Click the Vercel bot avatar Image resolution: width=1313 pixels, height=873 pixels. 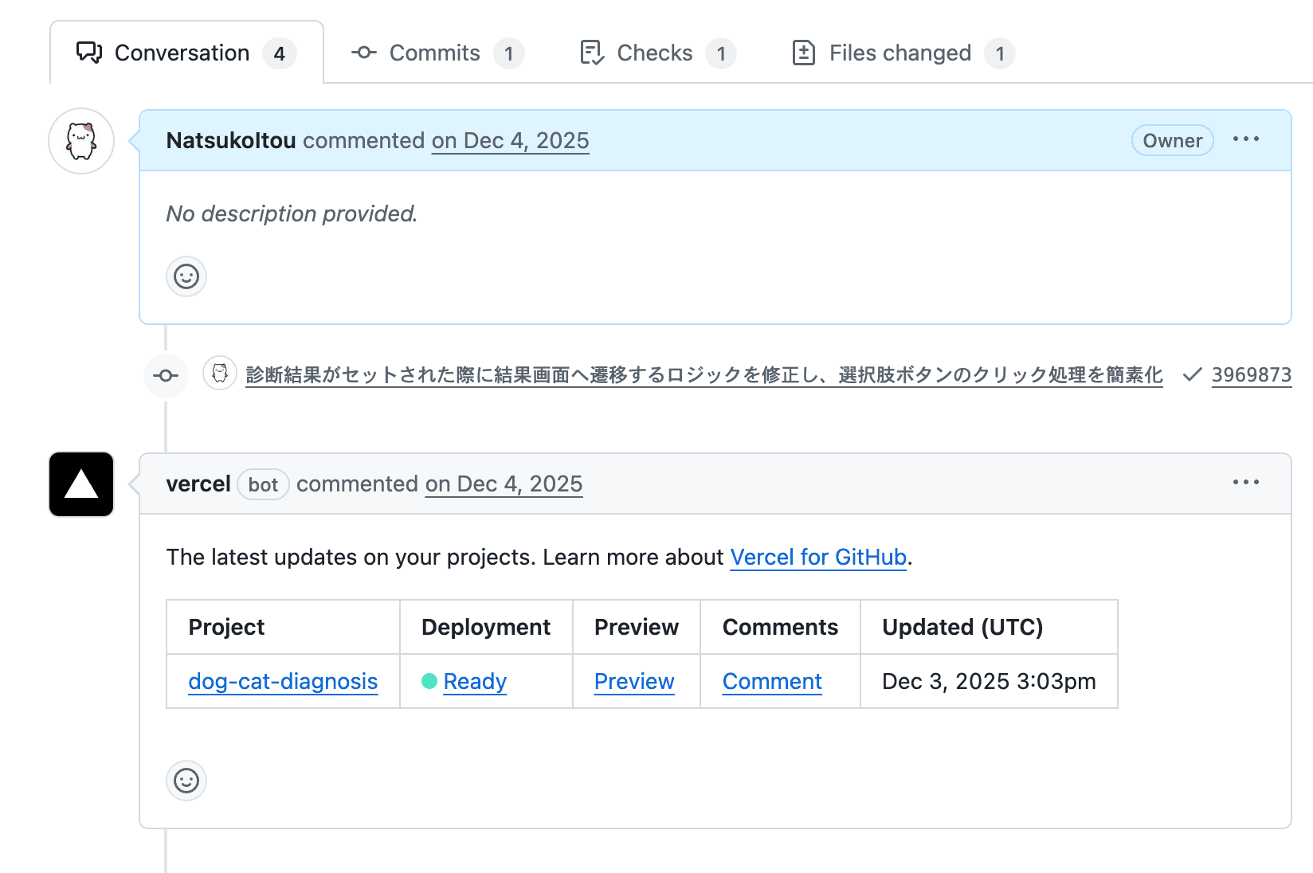(x=81, y=484)
